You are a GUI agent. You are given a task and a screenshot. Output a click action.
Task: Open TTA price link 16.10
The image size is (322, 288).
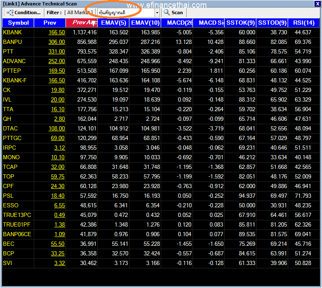(x=58, y=109)
